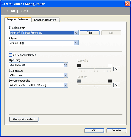Click the Genopret standard button

point(24,119)
